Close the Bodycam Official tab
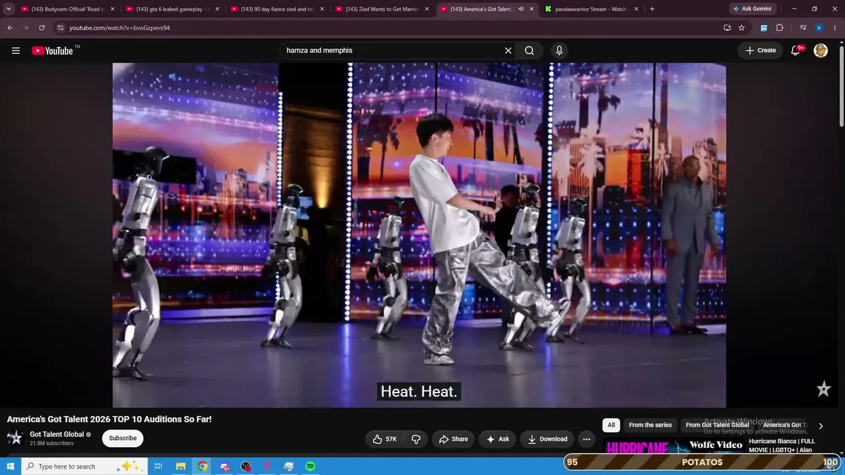This screenshot has height=475, width=845. pos(113,9)
